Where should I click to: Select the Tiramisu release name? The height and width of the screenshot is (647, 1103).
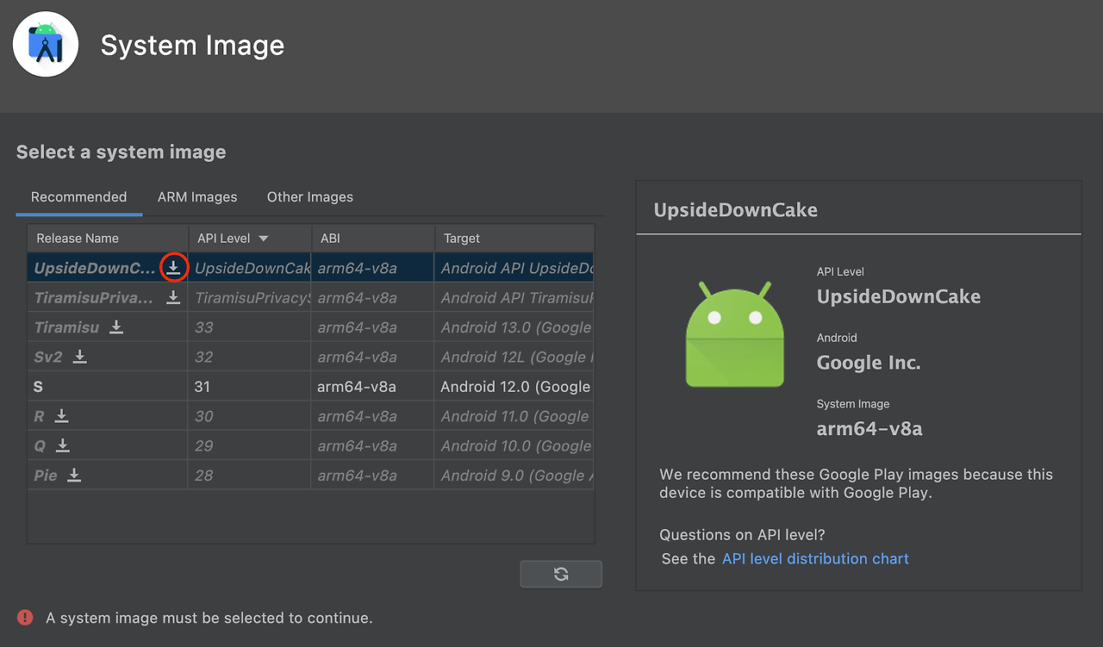(x=66, y=327)
